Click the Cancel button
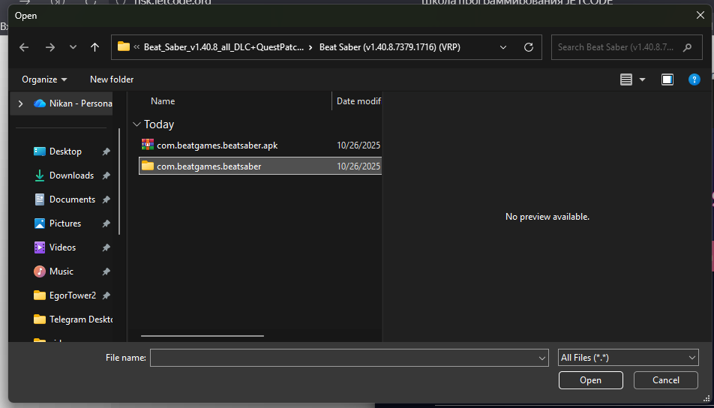This screenshot has width=714, height=408. pos(666,380)
